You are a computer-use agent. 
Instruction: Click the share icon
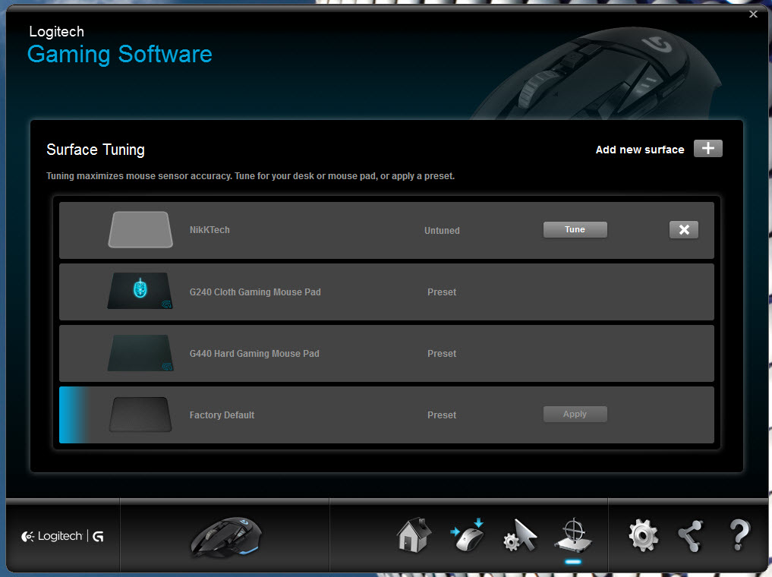pyautogui.click(x=691, y=536)
